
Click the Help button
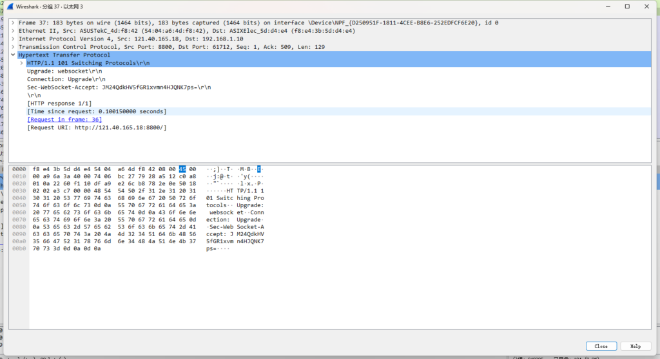click(635, 346)
